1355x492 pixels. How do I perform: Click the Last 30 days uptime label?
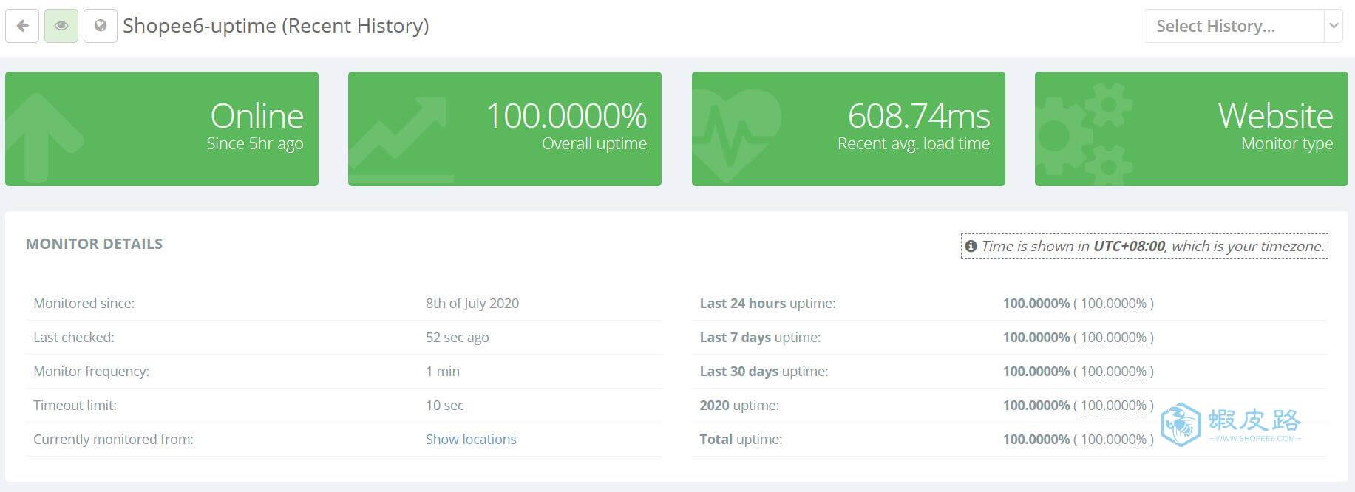click(764, 371)
